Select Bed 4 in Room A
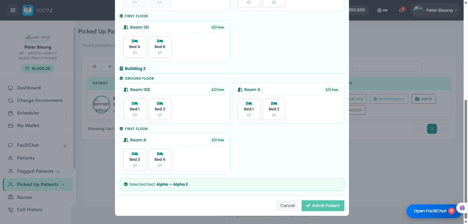The height and width of the screenshot is (224, 468). pos(160,160)
